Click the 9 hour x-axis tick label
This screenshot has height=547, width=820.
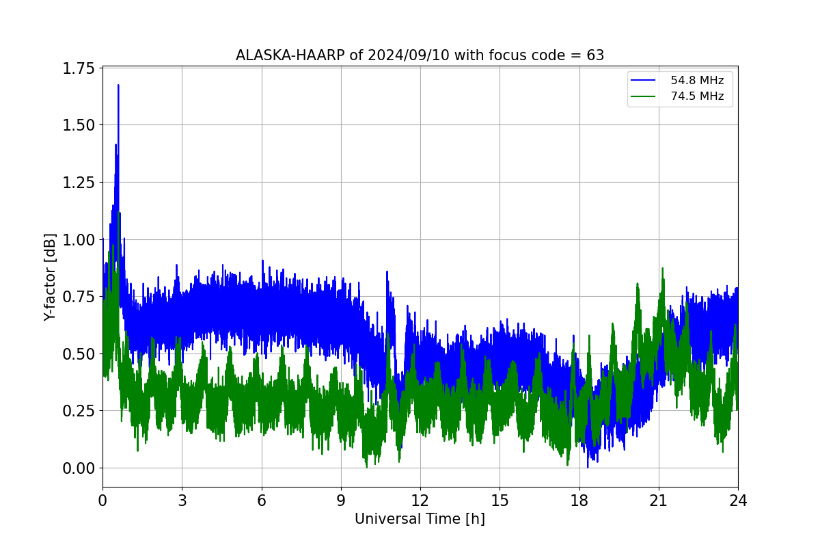[x=341, y=501]
